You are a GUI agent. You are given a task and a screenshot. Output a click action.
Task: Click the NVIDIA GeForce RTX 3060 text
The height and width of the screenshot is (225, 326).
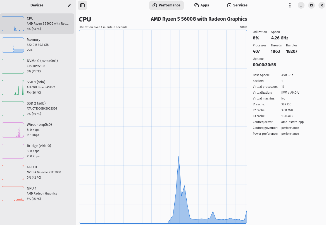44,172
